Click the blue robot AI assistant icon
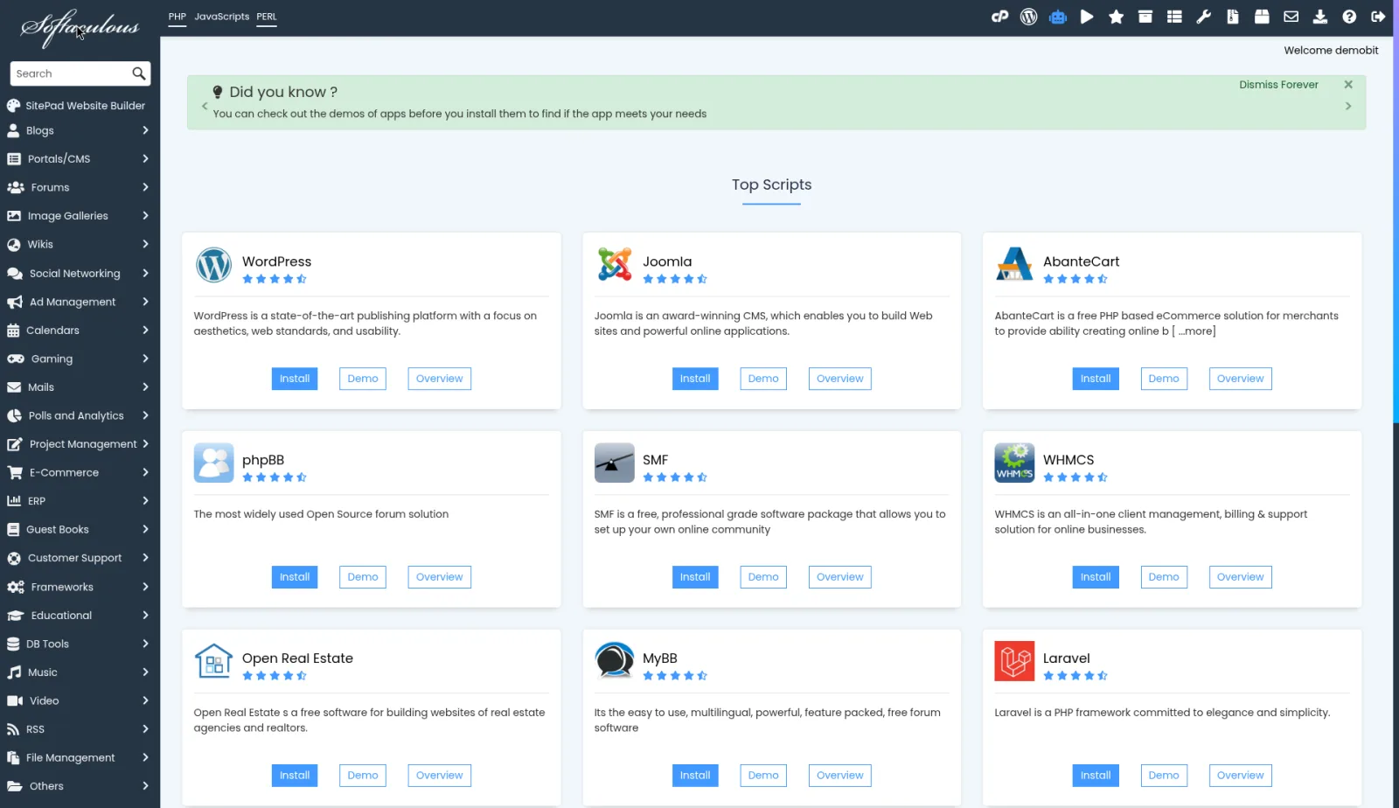Image resolution: width=1399 pixels, height=808 pixels. tap(1058, 17)
